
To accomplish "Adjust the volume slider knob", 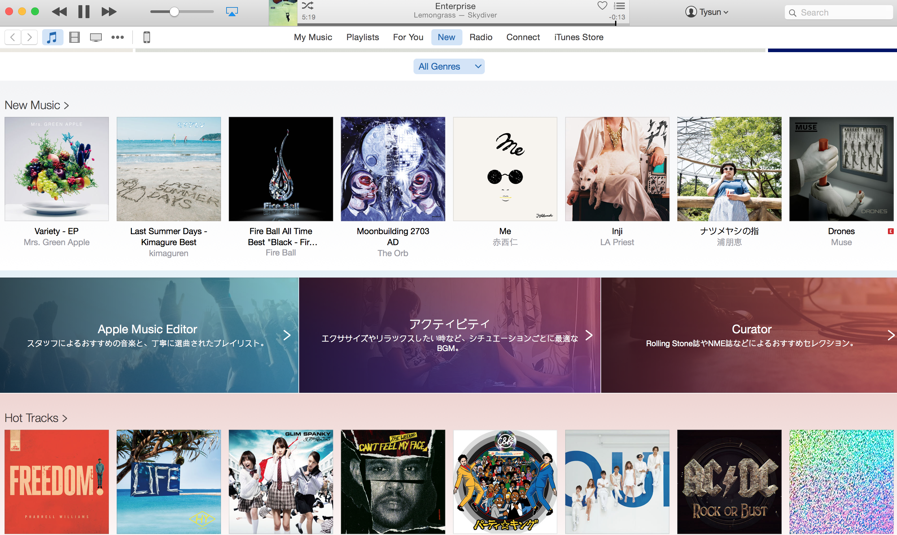I will (174, 12).
